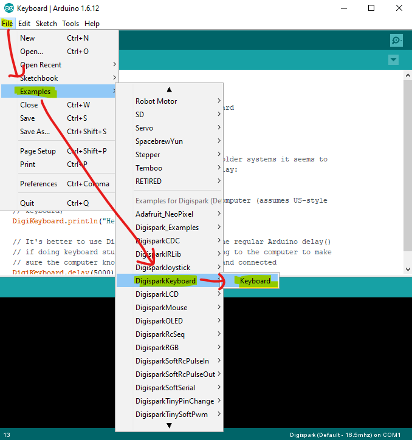Expand RETIRED examples submenu
412x440 pixels.
170,181
